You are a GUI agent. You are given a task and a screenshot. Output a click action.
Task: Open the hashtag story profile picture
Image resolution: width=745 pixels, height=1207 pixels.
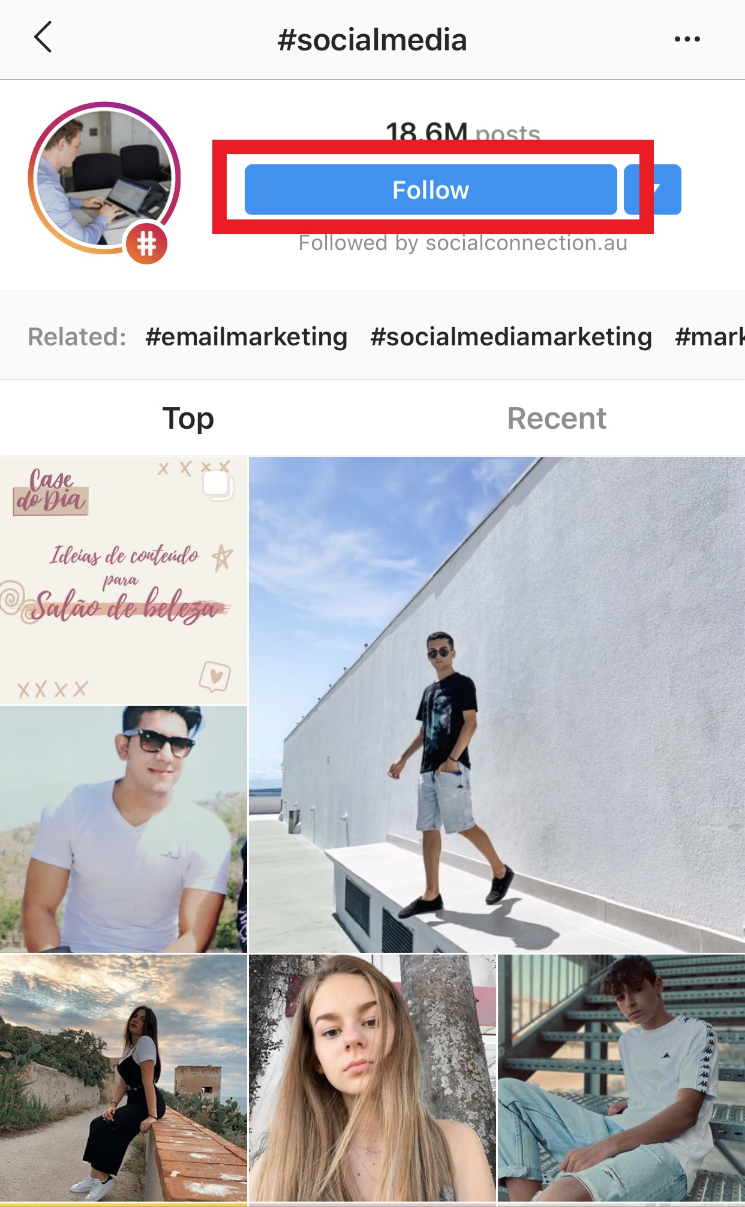(x=104, y=178)
